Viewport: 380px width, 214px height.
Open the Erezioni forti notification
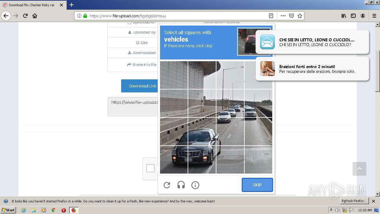click(312, 69)
